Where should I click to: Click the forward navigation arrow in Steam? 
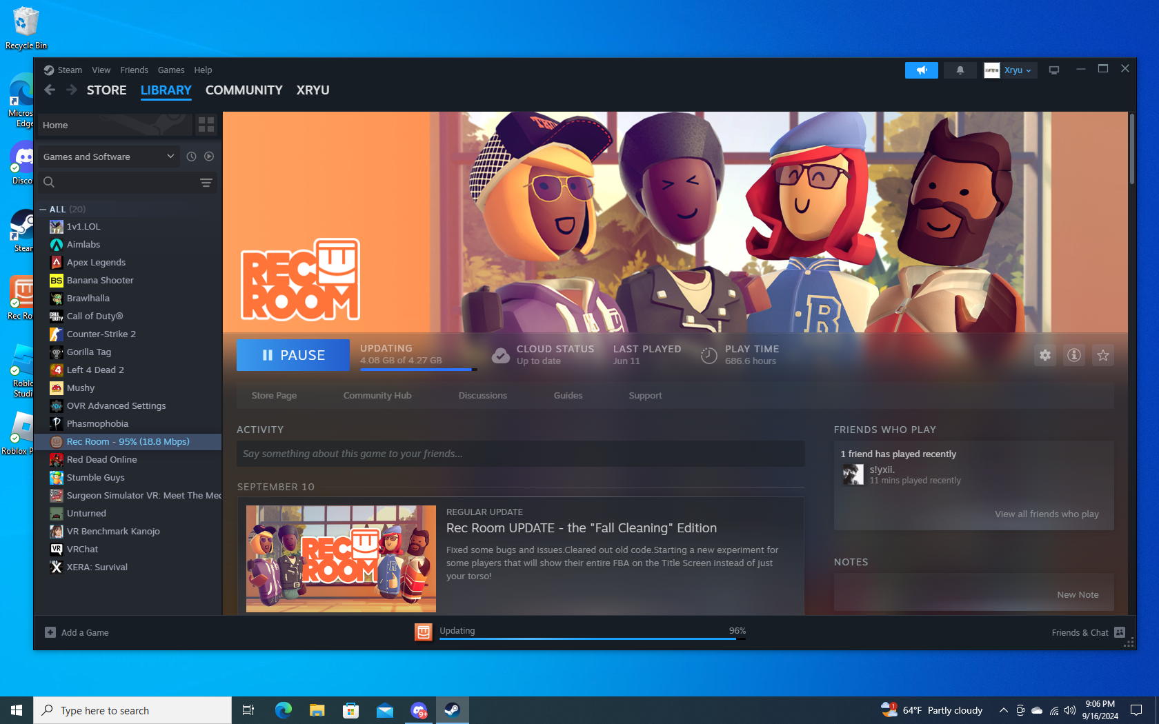click(x=72, y=90)
